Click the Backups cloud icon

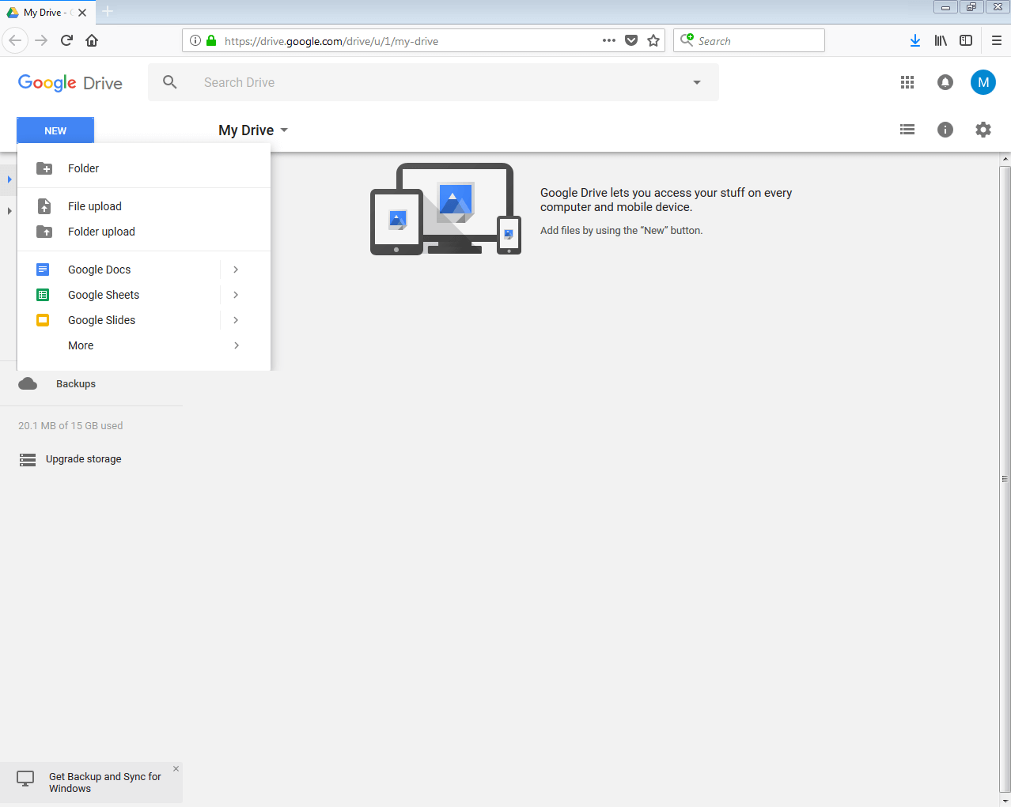coord(28,384)
